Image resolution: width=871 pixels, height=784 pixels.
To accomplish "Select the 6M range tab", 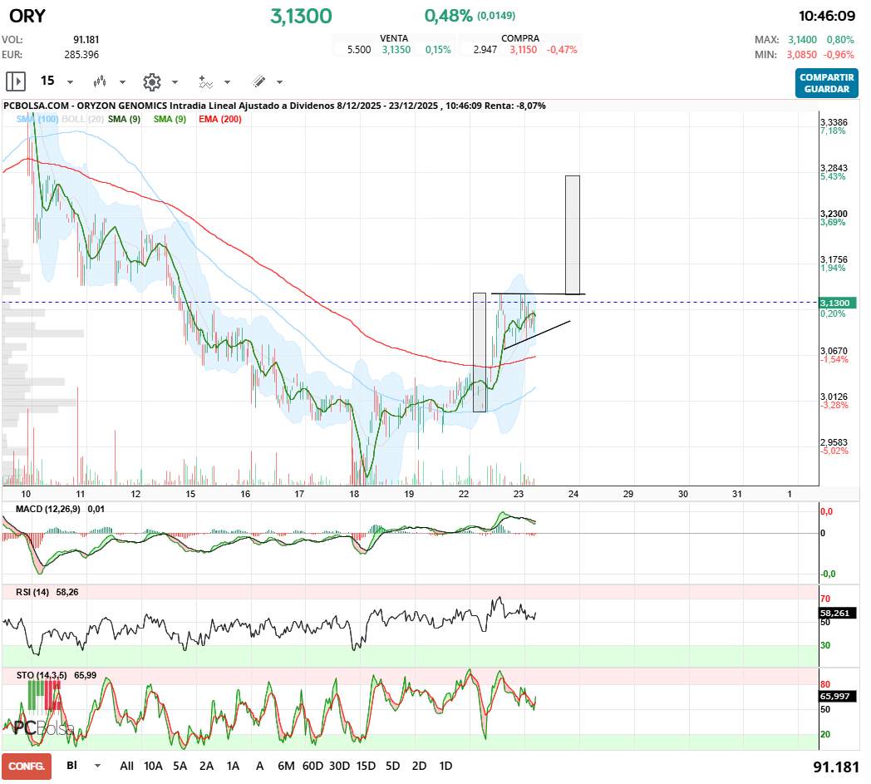I will [287, 766].
